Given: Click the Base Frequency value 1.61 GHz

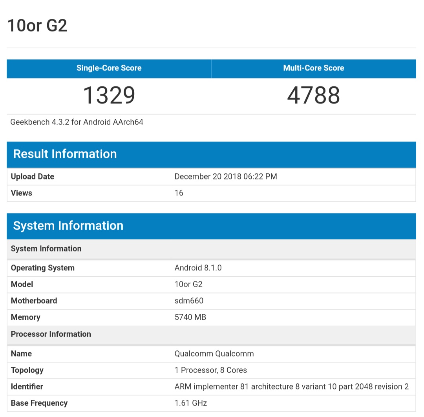Looking at the screenshot, I should pyautogui.click(x=191, y=403).
